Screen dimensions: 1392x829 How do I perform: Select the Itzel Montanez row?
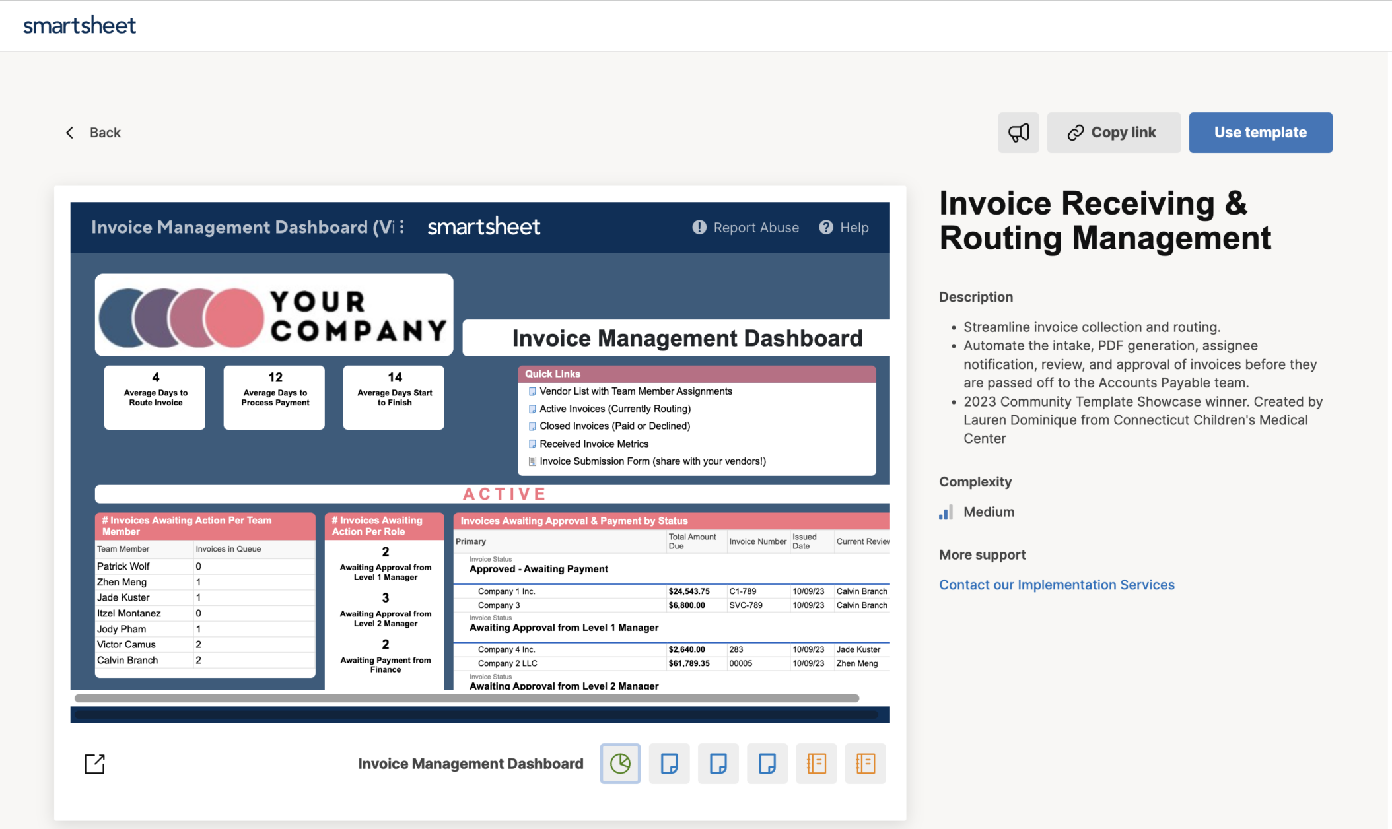click(205, 613)
